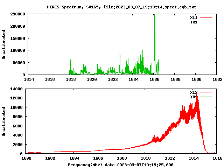The width and height of the screenshot is (224, 168).
Task: Click the green line sample beside YR2
Action: click(x=206, y=97)
